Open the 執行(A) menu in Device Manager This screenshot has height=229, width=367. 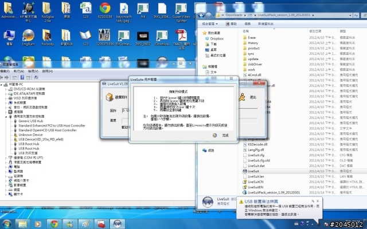coord(19,71)
